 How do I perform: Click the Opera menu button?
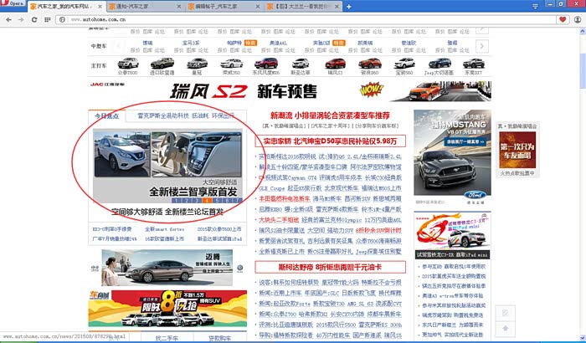13,5
